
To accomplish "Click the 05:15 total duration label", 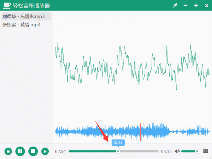I will tap(166, 151).
